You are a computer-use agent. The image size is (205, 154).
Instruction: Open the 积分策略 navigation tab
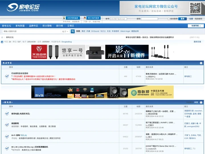pos(47,26)
